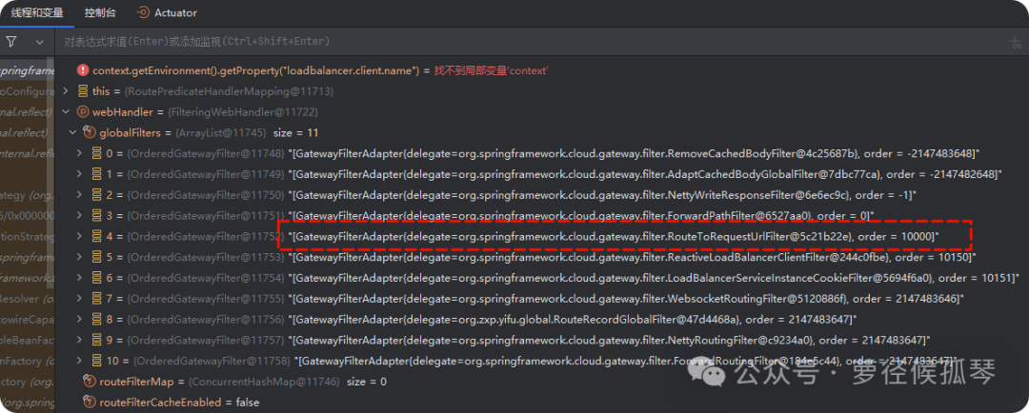
Task: Expand globalFilters element 8
Action: point(79,320)
